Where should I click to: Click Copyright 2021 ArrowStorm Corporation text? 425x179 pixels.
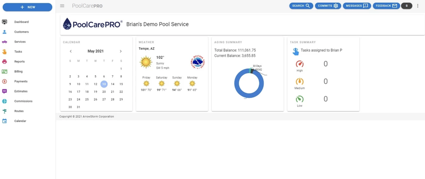tap(87, 116)
